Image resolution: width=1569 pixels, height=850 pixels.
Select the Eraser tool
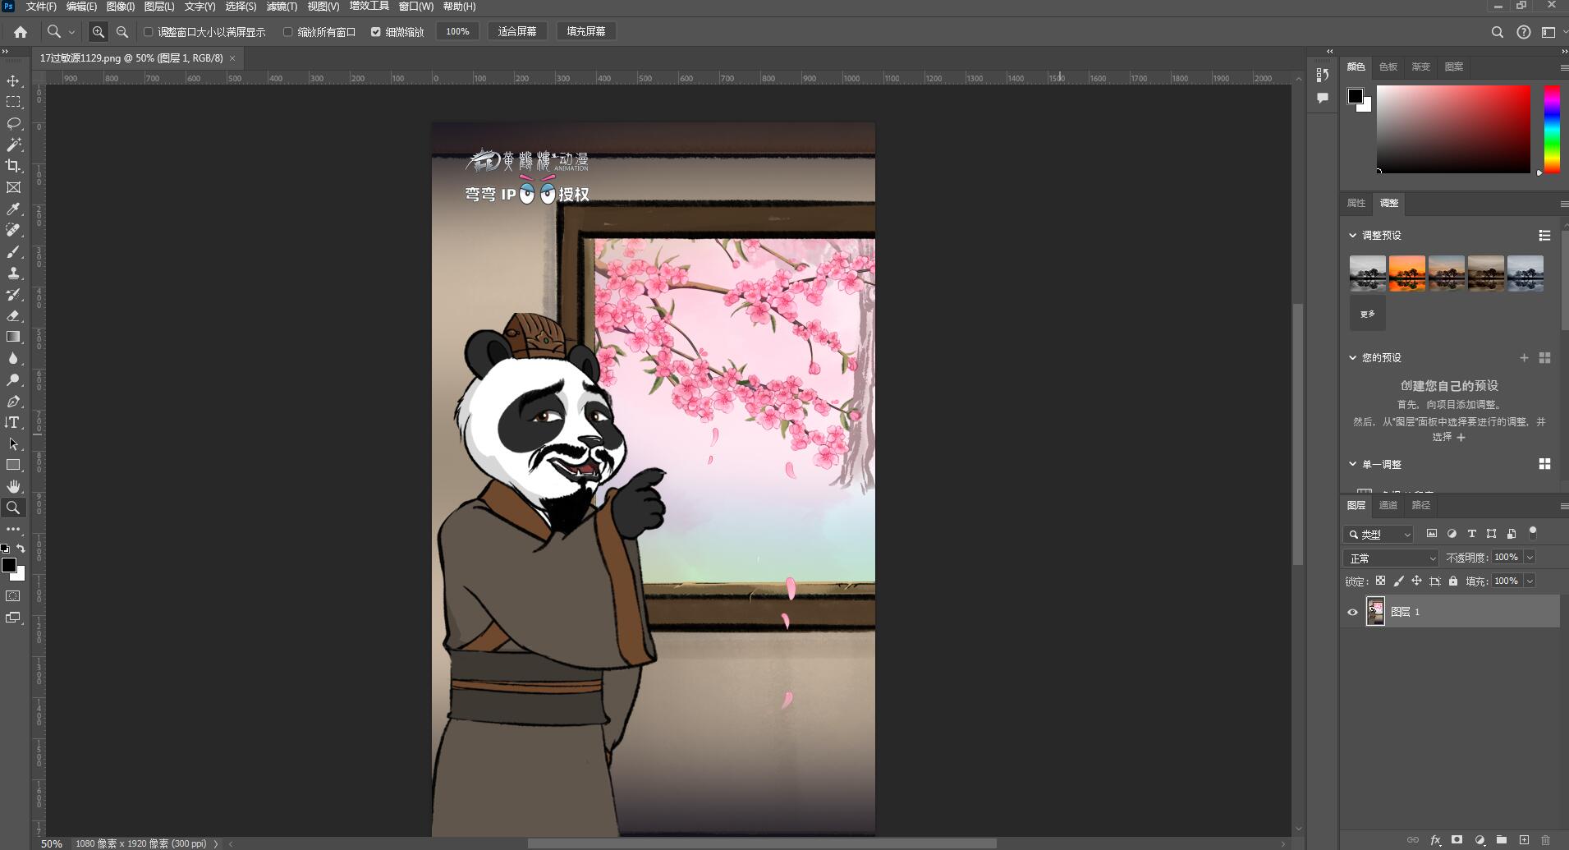(x=13, y=315)
